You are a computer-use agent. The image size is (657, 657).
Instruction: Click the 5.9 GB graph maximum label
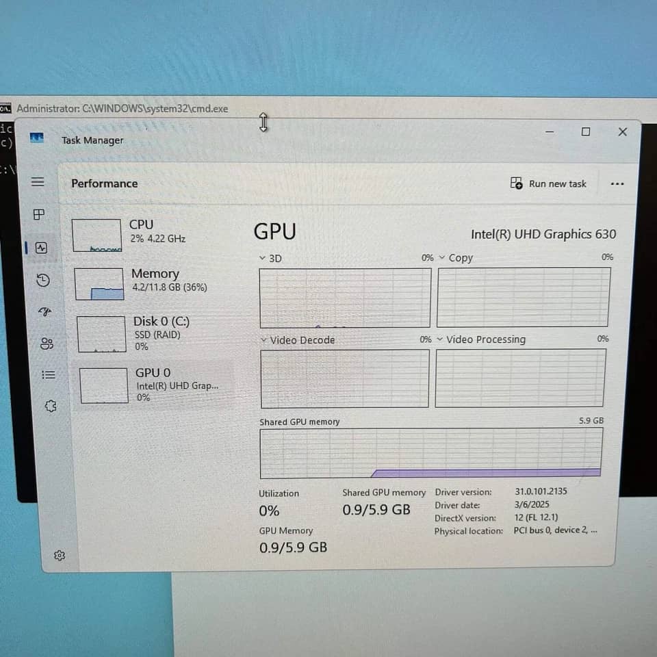tap(591, 420)
